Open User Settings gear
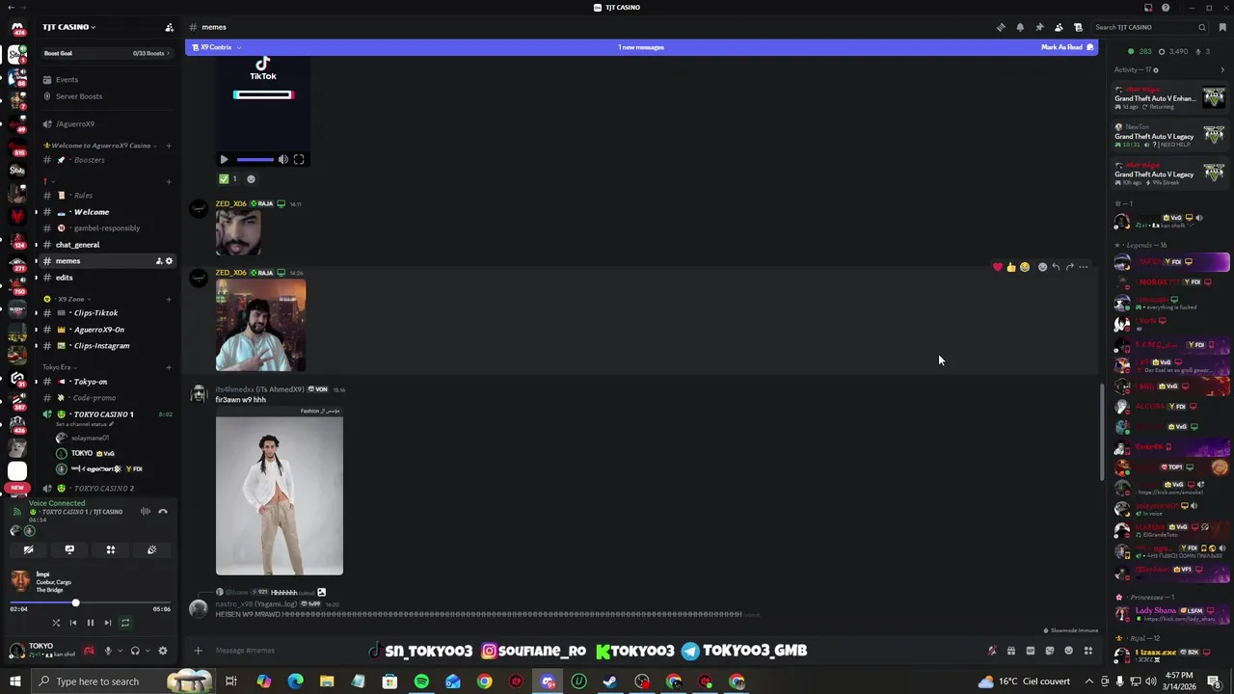The height and width of the screenshot is (694, 1234). point(163,652)
